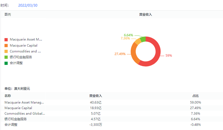
Task: Click the 图例 legend header
Action: pos(8,14)
